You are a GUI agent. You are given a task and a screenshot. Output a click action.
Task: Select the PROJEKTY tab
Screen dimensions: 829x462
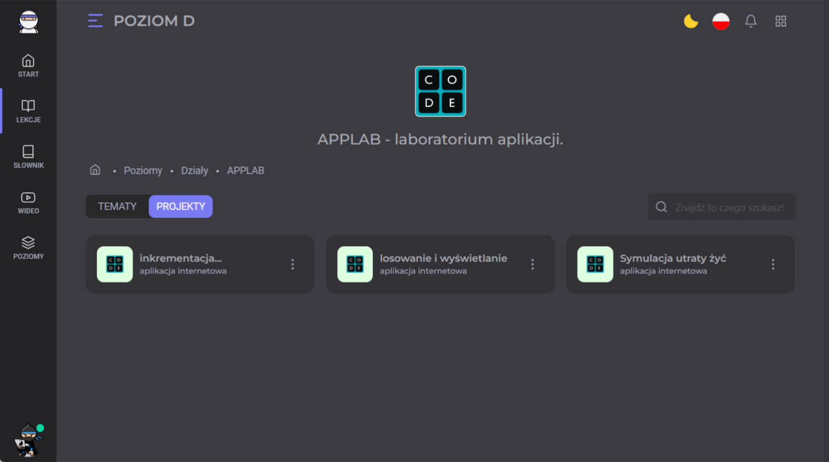click(x=181, y=207)
